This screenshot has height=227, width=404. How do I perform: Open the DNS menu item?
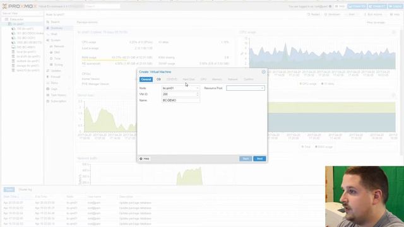(x=57, y=52)
